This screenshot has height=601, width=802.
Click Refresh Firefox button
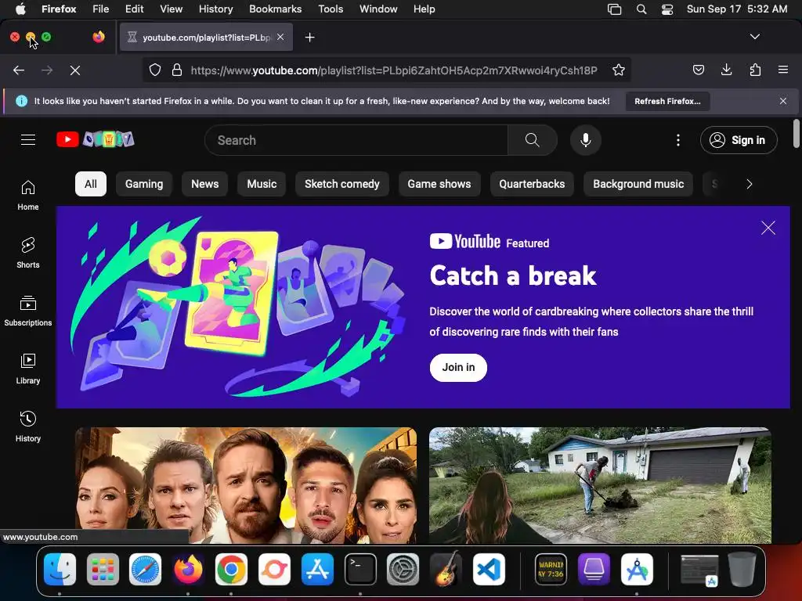(667, 101)
